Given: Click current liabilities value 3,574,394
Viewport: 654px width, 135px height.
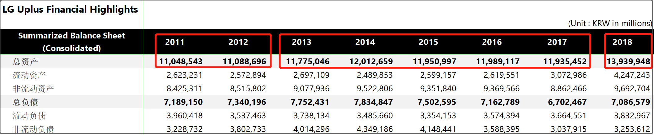Looking at the screenshot, I should [x=502, y=116].
